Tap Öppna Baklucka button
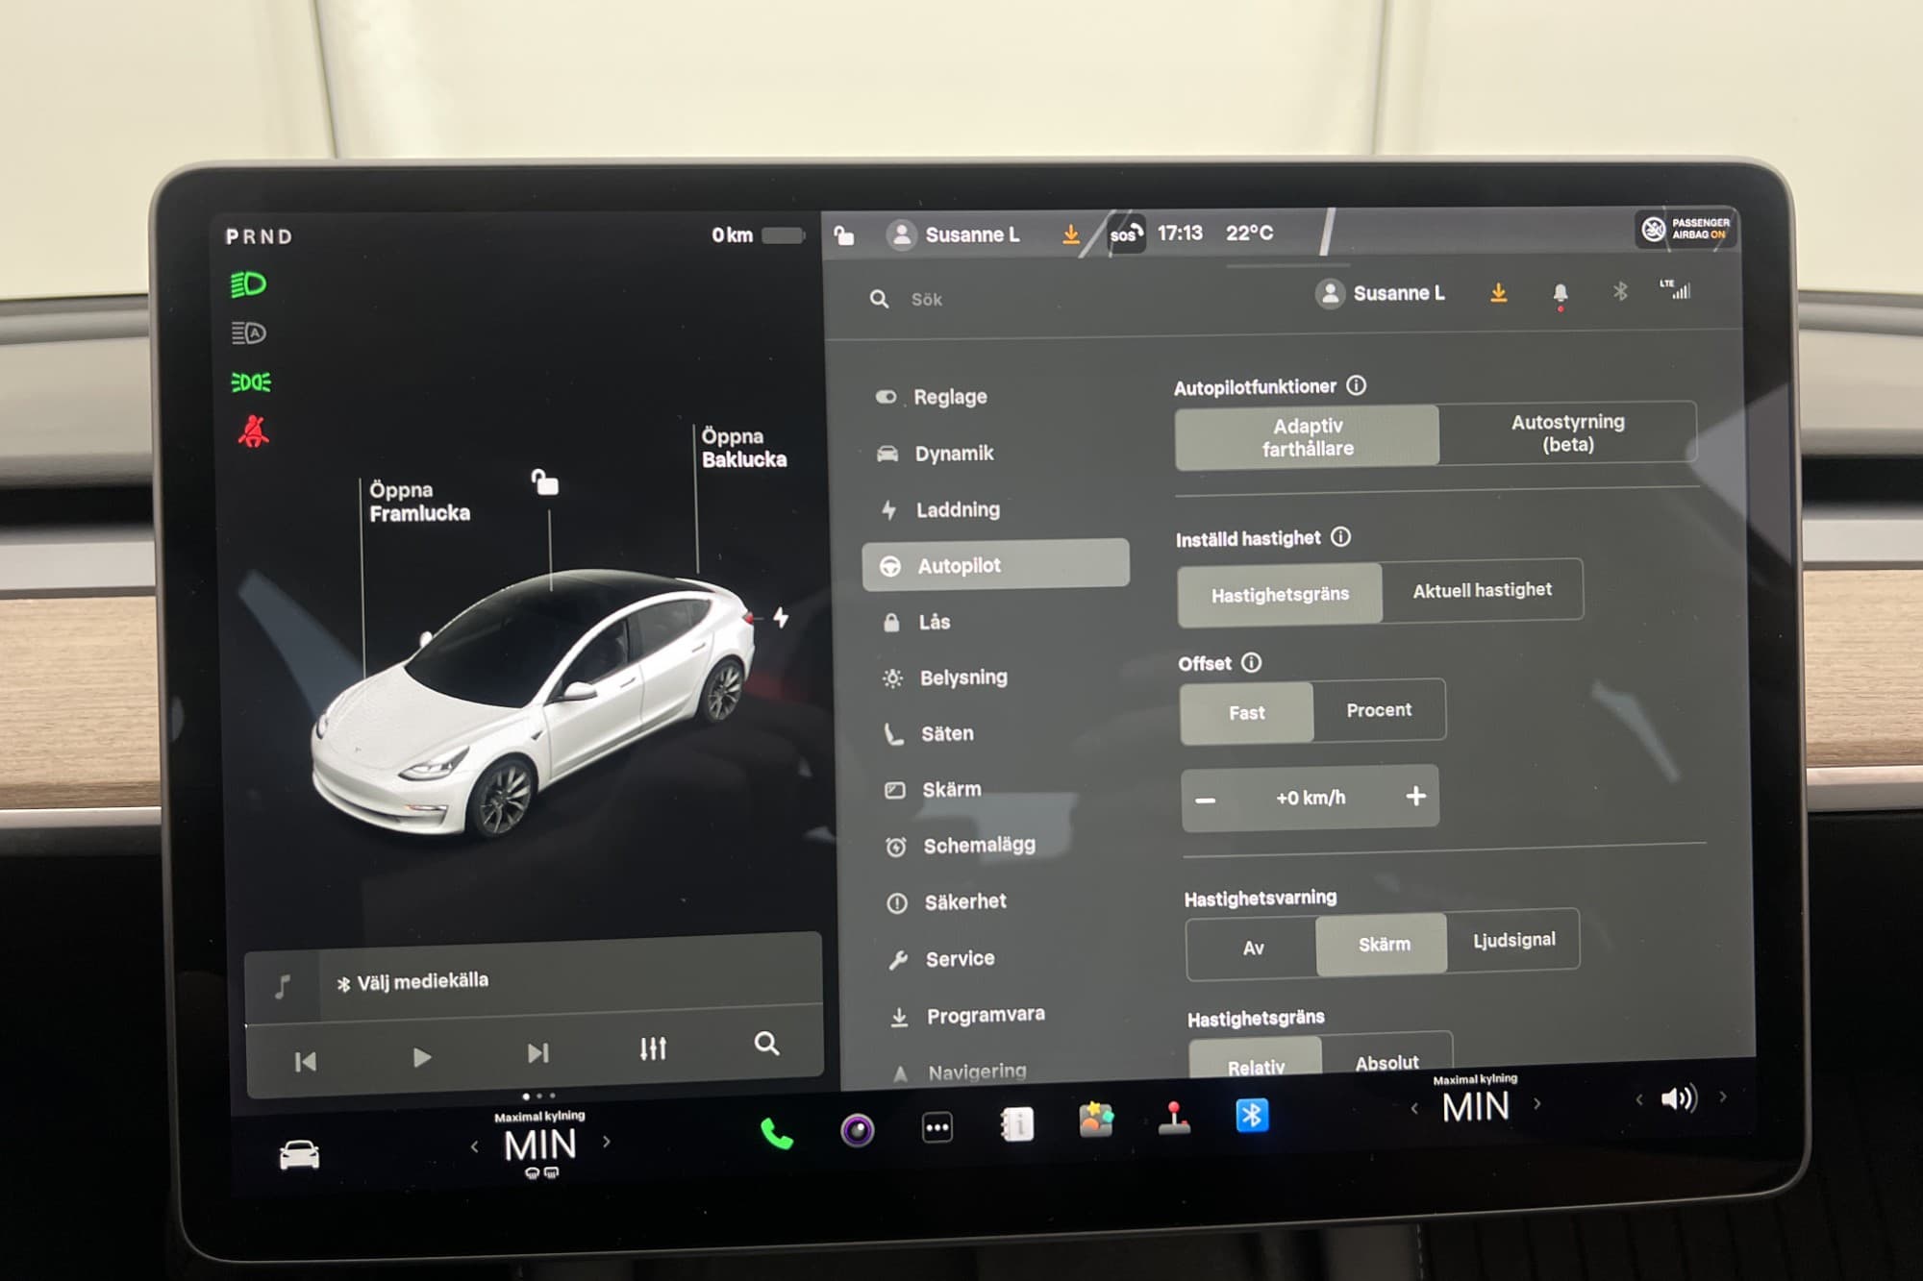The width and height of the screenshot is (1923, 1281). click(x=743, y=448)
